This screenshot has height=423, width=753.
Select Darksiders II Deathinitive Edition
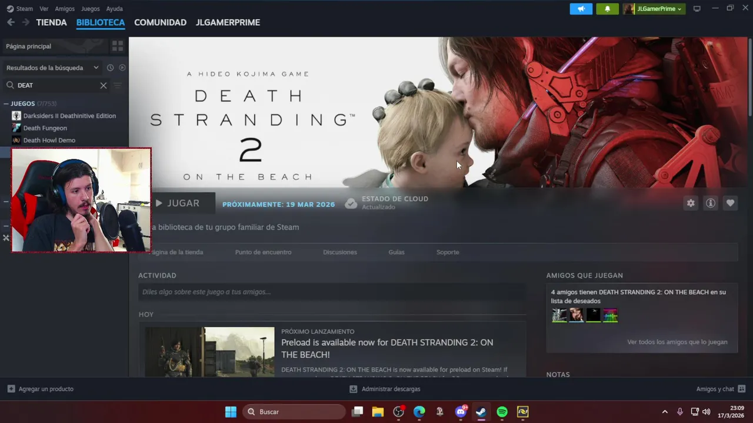tap(69, 116)
